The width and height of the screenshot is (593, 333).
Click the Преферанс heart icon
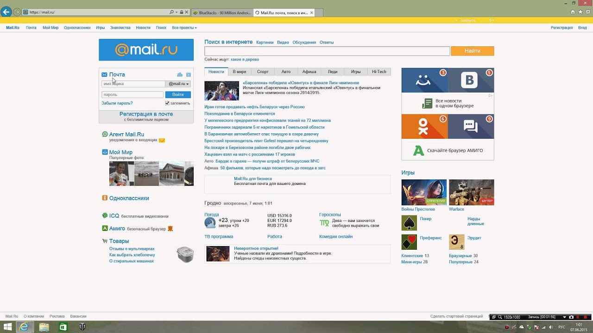click(409, 242)
